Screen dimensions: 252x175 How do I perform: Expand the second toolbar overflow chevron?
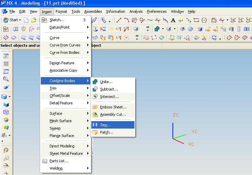coord(148,28)
